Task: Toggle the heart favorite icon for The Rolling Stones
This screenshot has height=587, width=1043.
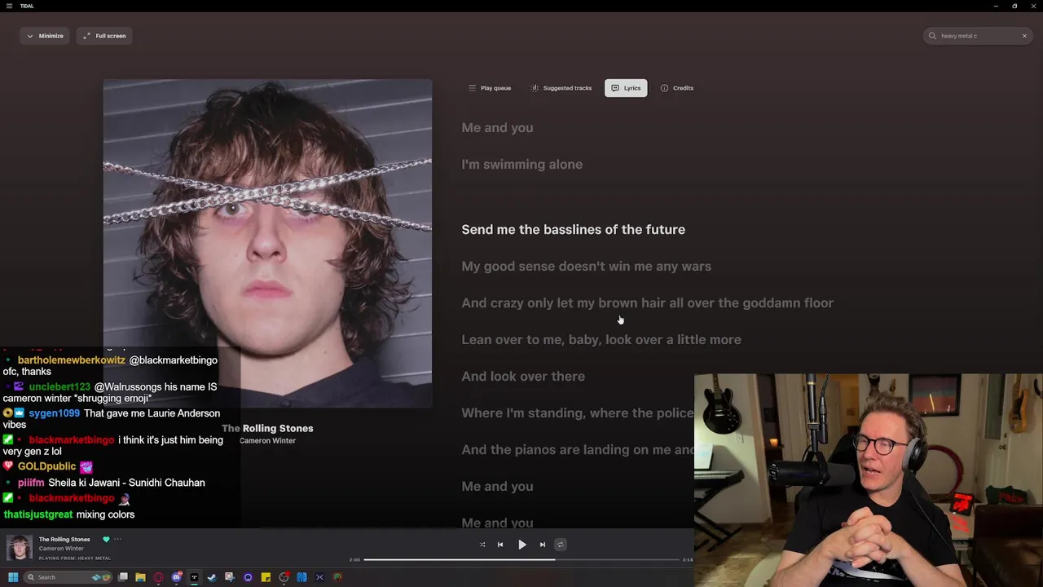Action: coord(106,539)
